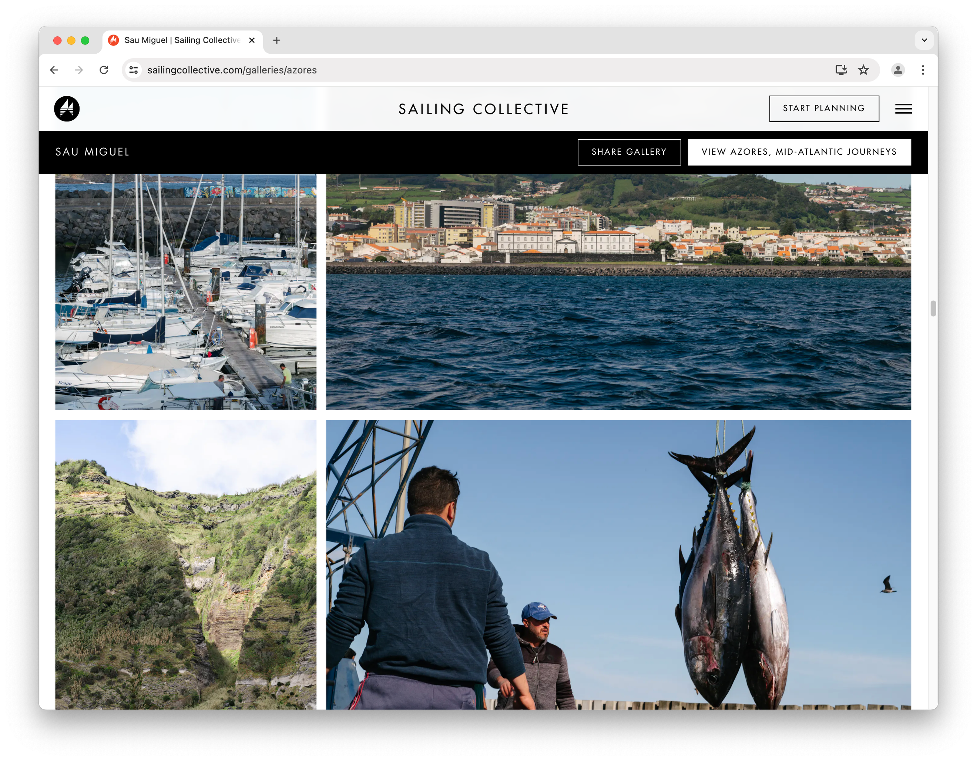
Task: Open Chrome three-dot menu
Action: tap(923, 70)
